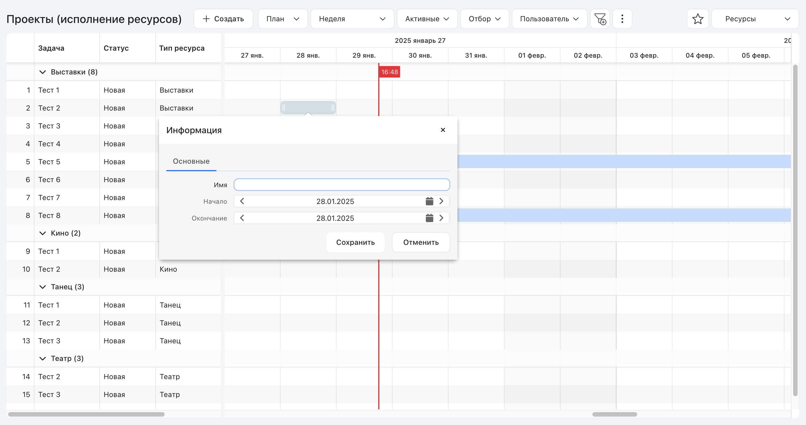Open the Пользователь dropdown

tap(550, 19)
